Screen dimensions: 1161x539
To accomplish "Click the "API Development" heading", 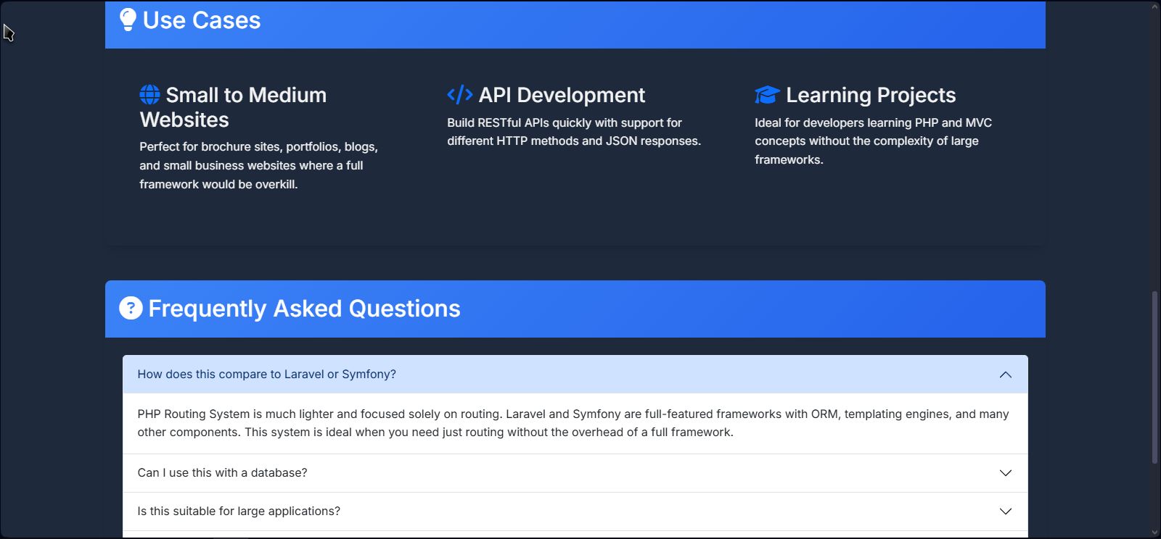I will point(562,95).
